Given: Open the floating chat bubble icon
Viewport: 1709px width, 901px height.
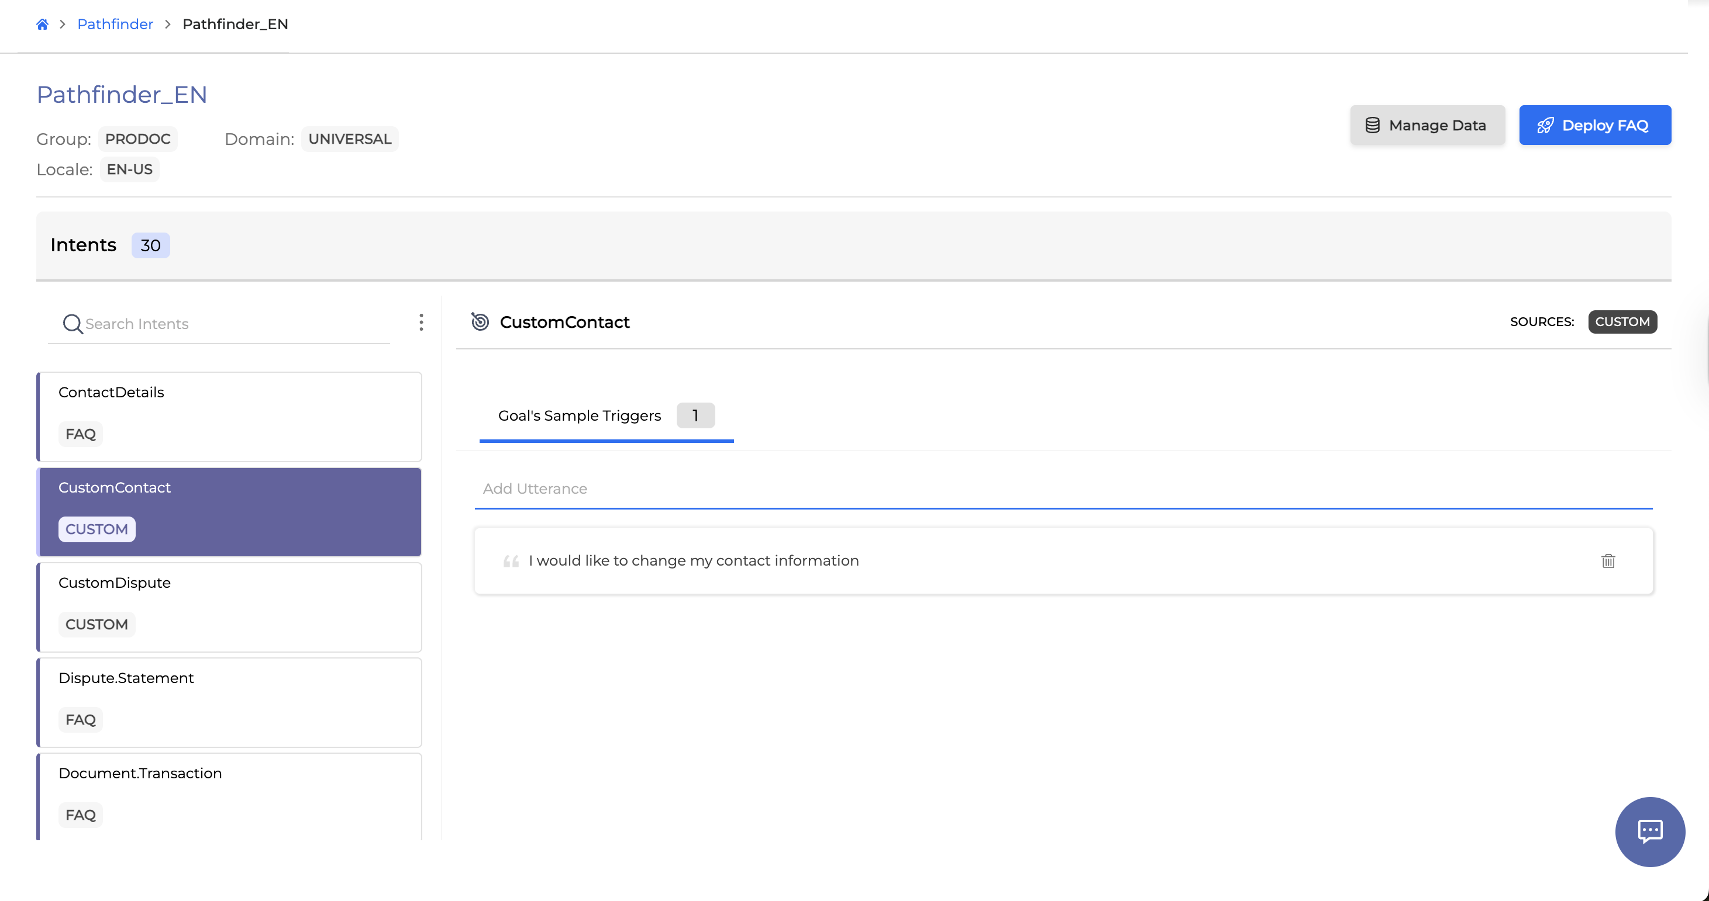Looking at the screenshot, I should click(x=1650, y=832).
